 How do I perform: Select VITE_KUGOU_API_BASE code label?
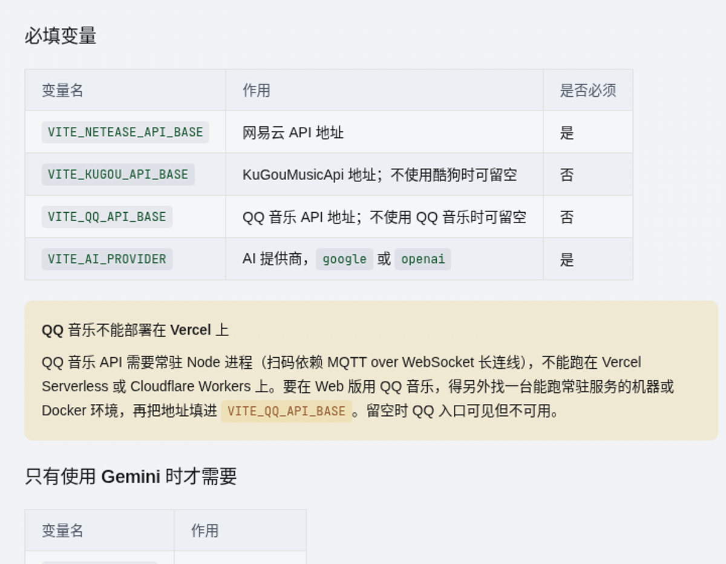[x=118, y=175]
